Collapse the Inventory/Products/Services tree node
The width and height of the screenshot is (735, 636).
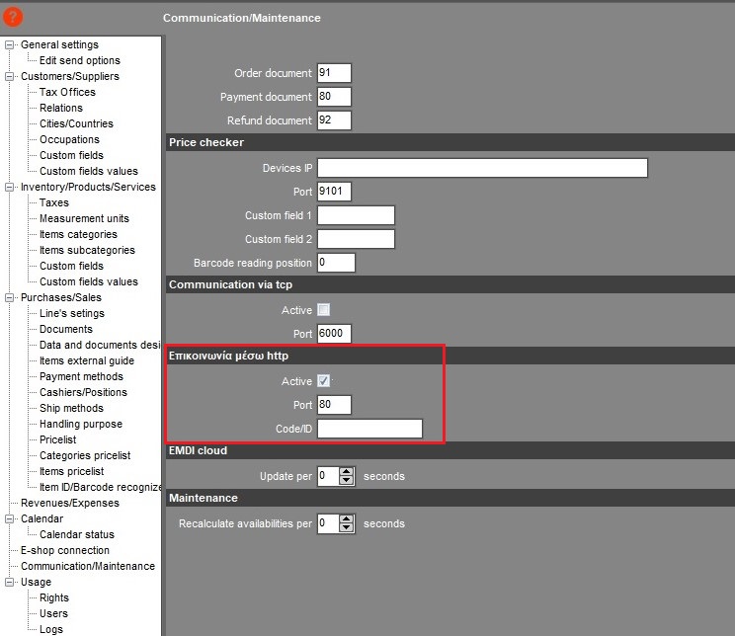[9, 187]
